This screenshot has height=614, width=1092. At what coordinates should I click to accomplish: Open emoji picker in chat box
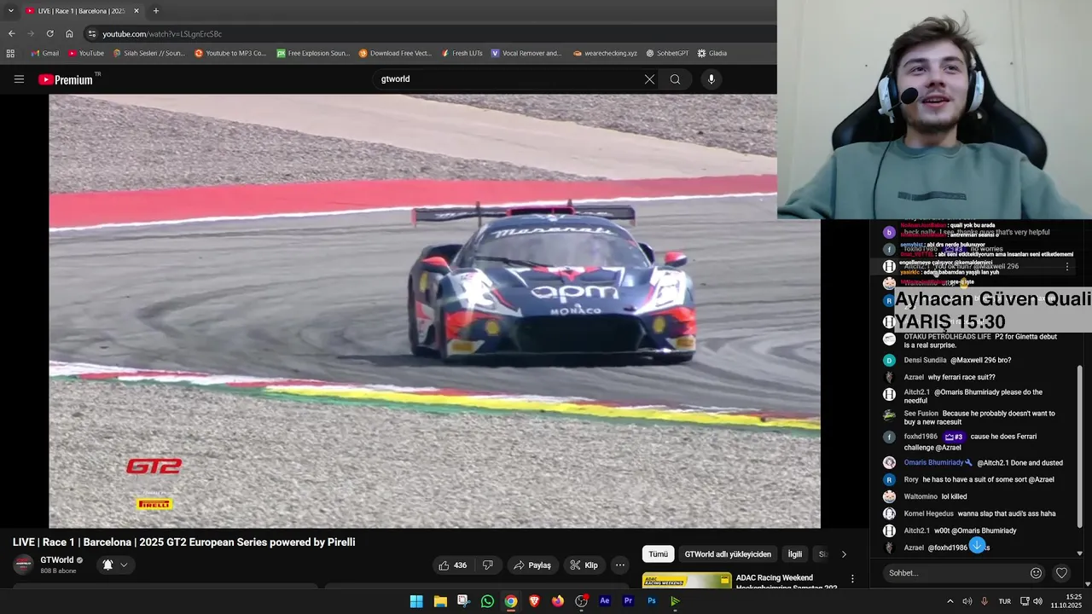(1036, 573)
